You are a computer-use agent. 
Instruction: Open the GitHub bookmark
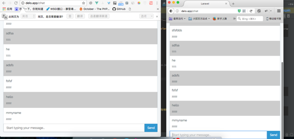(x=119, y=9)
